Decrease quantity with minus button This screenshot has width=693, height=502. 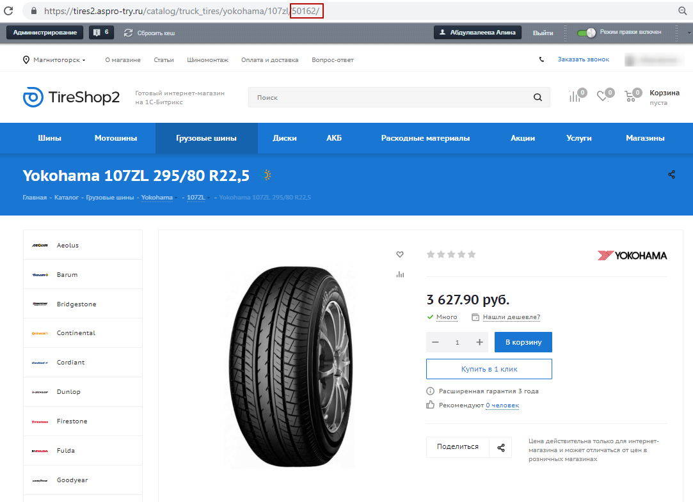(x=435, y=342)
